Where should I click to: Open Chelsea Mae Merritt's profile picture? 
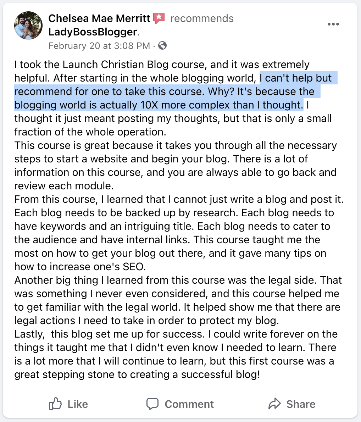pyautogui.click(x=28, y=26)
